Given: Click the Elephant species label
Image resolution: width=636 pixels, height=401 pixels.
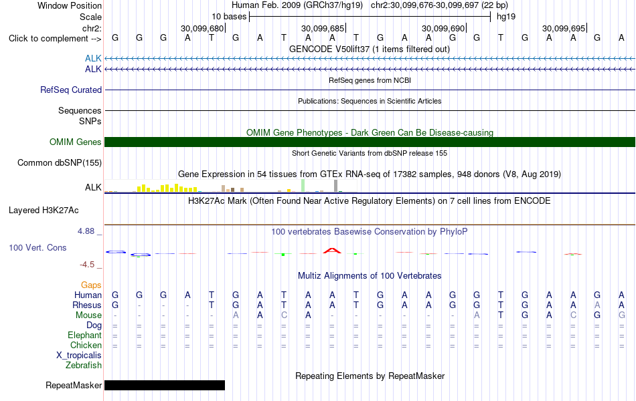Looking at the screenshot, I should coord(84,336).
